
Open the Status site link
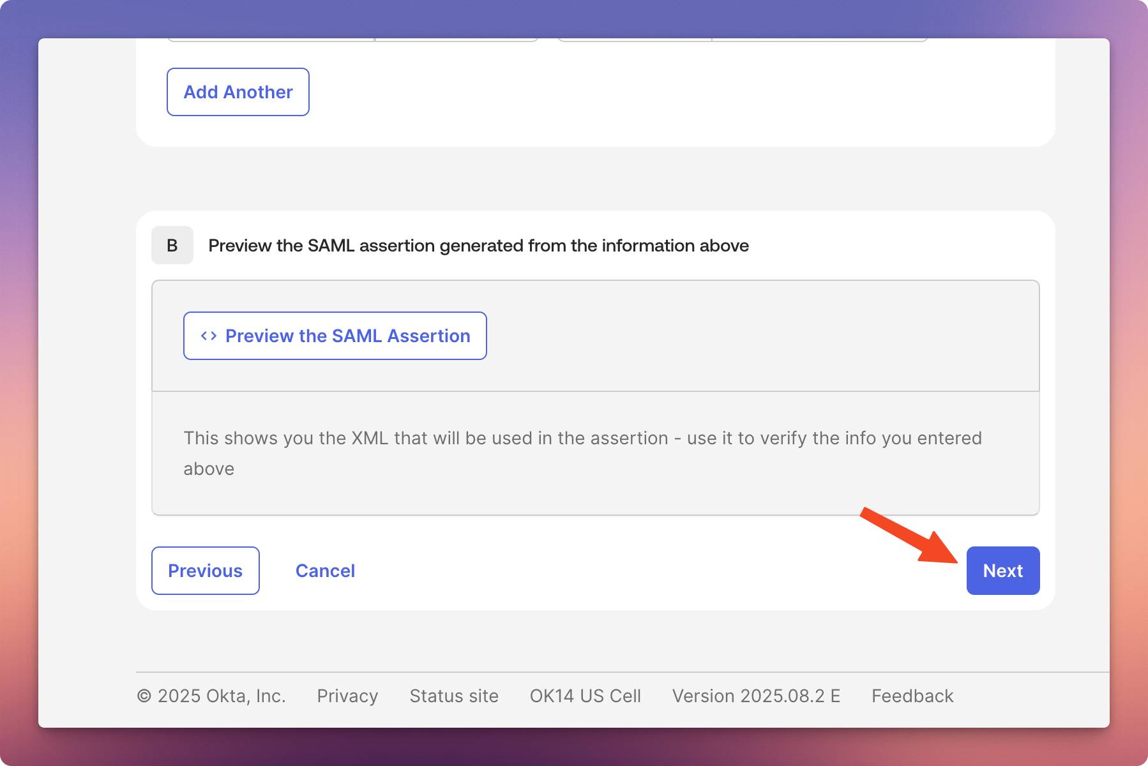pos(454,696)
